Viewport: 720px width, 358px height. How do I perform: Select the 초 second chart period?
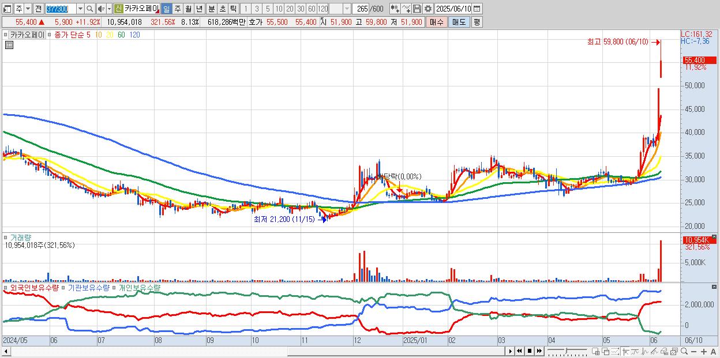222,9
